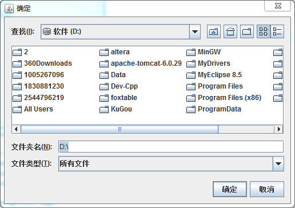Expand the 文件类型 dropdown arrow

click(278, 163)
